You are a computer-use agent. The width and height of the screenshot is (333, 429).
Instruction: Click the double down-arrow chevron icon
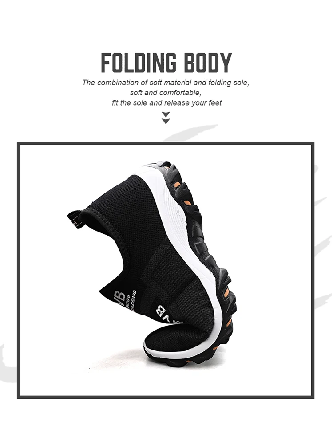click(x=166, y=118)
